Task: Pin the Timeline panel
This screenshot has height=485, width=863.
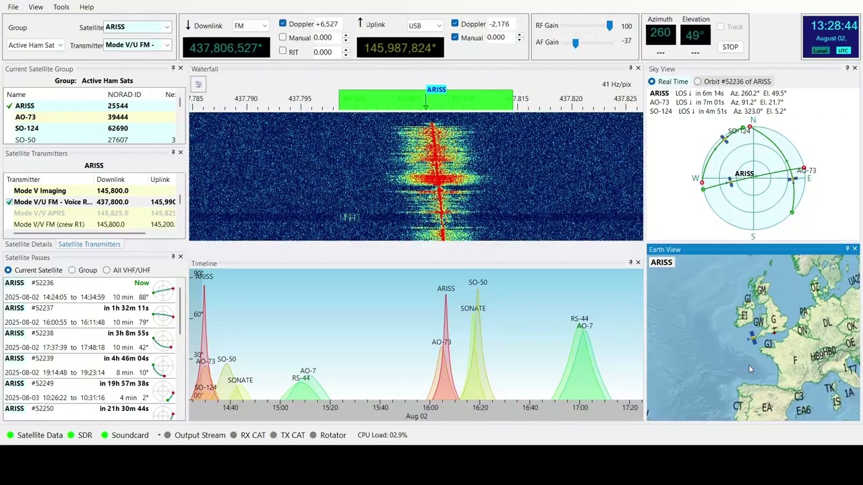Action: pyautogui.click(x=630, y=263)
